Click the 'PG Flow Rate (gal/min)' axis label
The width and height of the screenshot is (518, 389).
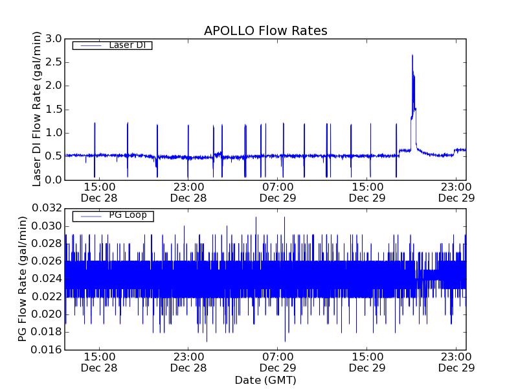(x=22, y=279)
